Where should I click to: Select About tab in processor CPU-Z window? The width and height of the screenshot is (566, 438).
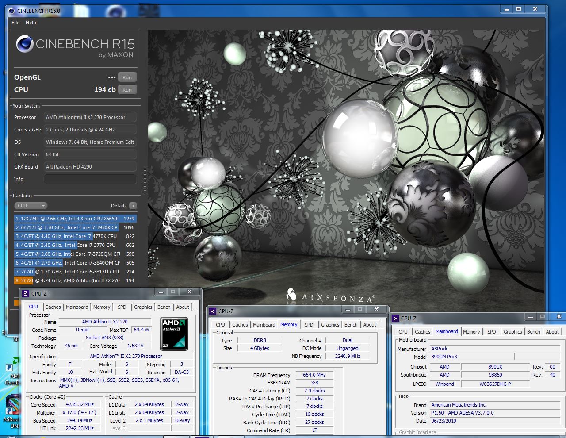tap(183, 307)
